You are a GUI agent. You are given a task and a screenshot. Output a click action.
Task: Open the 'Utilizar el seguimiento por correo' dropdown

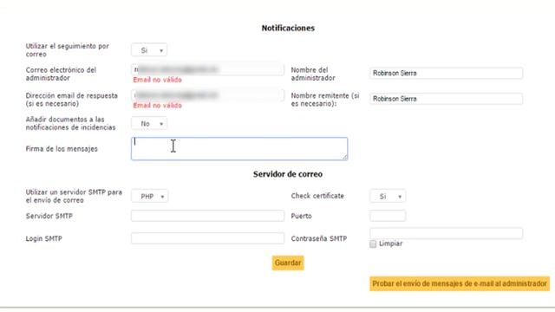tap(149, 50)
